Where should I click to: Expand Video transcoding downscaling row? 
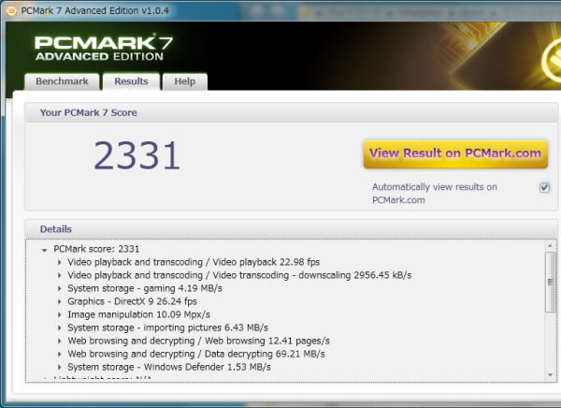click(x=60, y=275)
